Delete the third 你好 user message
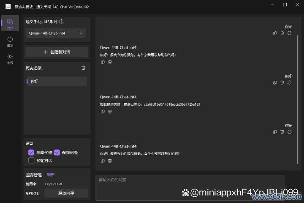 pyautogui.click(x=282, y=132)
